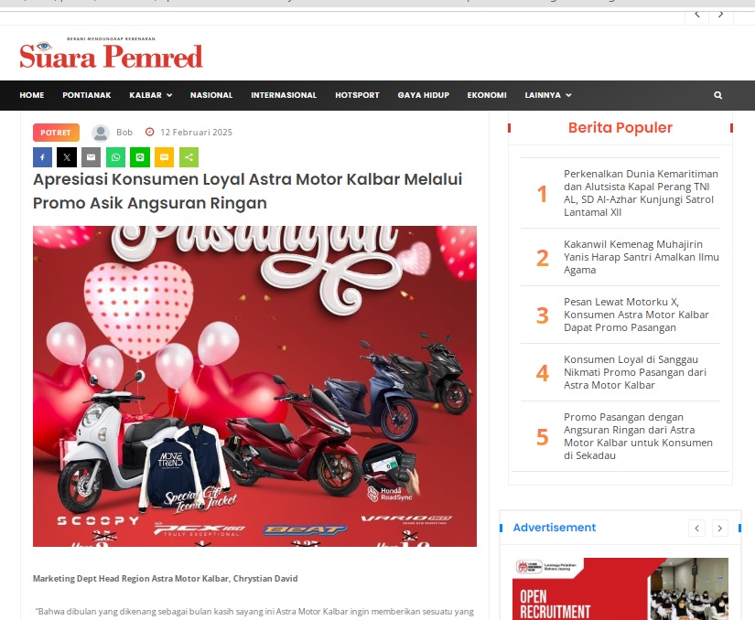Share article on WhatsApp
Viewport: 755px width, 620px height.
click(x=115, y=157)
